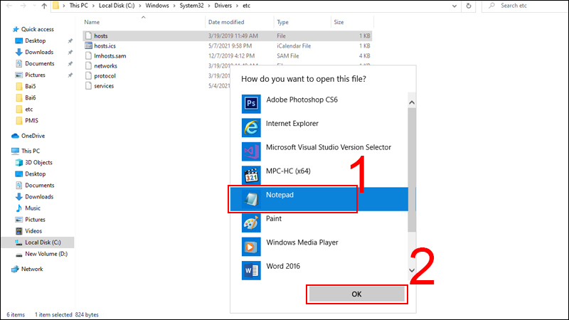The width and height of the screenshot is (569, 320).
Task: Choose the Internet Explorer app icon
Action: coord(251,127)
